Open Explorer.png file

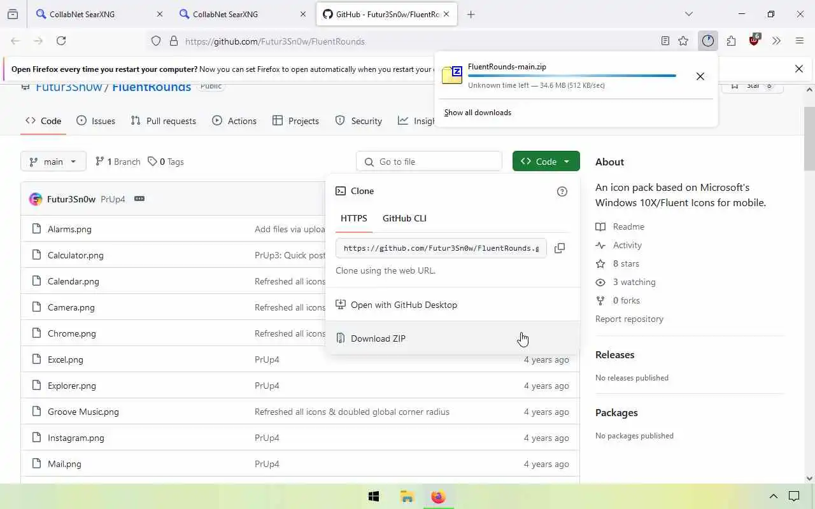(x=72, y=386)
